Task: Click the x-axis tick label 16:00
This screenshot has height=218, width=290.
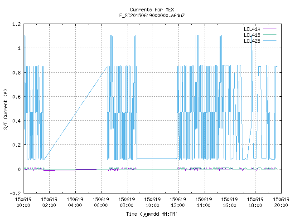Action: (230, 205)
